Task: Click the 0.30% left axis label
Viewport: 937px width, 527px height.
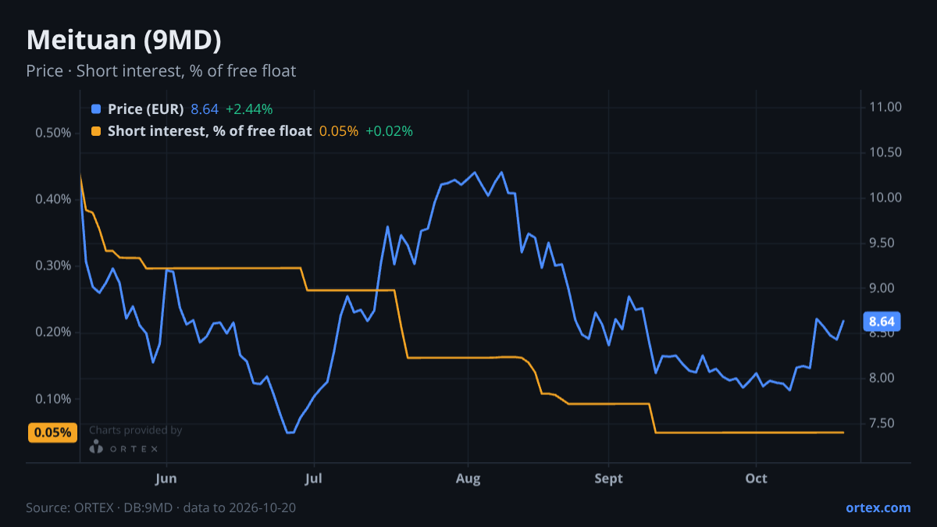Action: (x=53, y=265)
